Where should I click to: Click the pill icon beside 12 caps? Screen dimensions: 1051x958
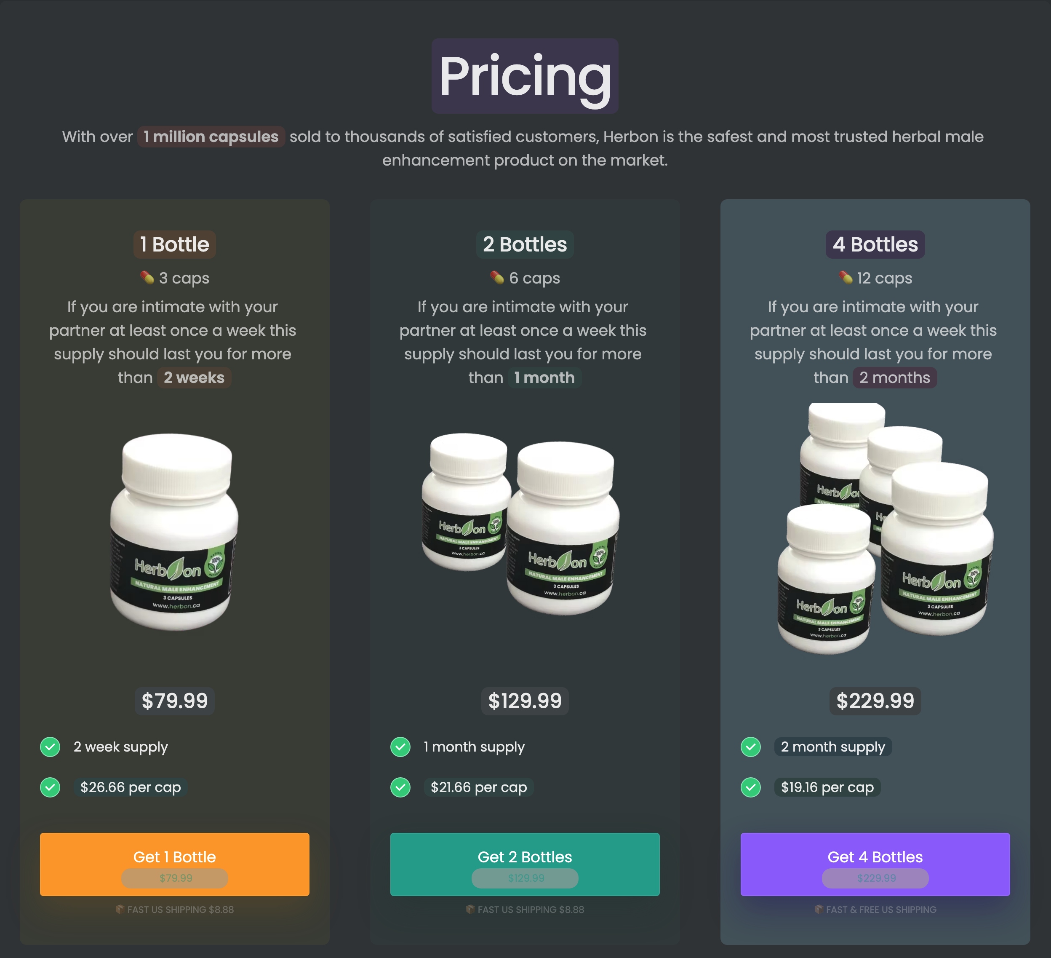(845, 278)
